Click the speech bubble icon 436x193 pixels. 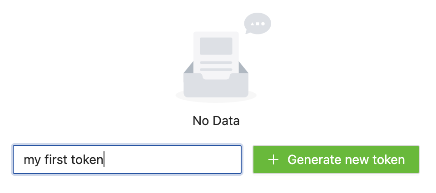[258, 23]
